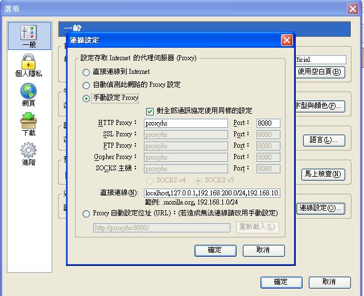Open the 下載 downloads panel
This screenshot has height=296, width=364.
pyautogui.click(x=28, y=124)
